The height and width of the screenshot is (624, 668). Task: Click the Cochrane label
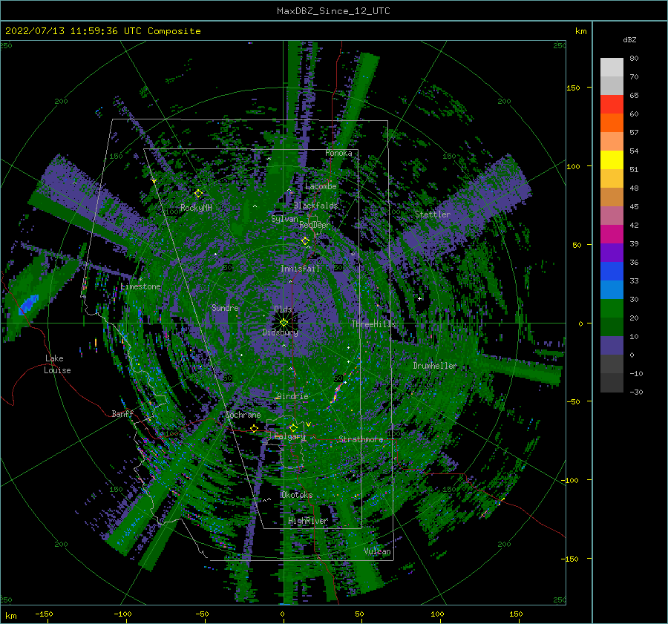tap(243, 415)
